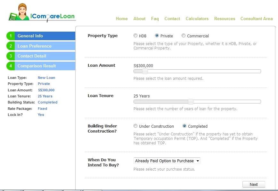
Task: Click the green number 1 step circle
Action: pyautogui.click(x=11, y=36)
